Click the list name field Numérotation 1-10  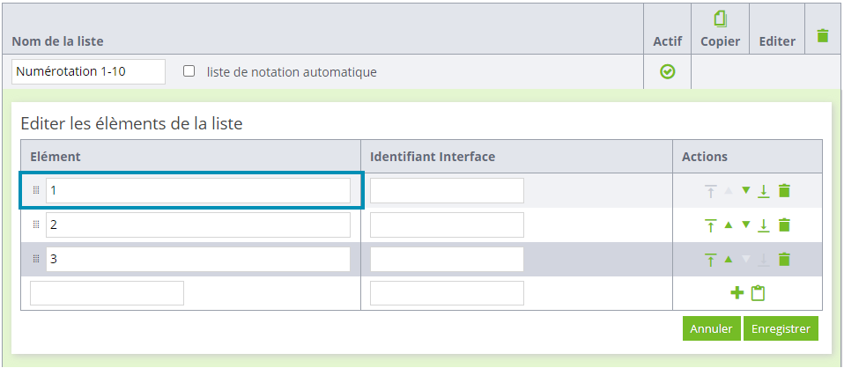[88, 71]
